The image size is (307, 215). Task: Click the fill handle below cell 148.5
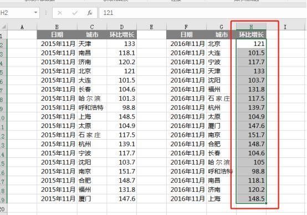(266, 203)
